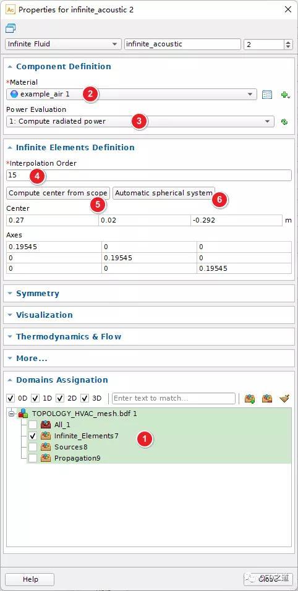Click the third row Axes cell 0.19545
Image resolution: width=298 pixels, height=591 pixels.
[x=244, y=268]
